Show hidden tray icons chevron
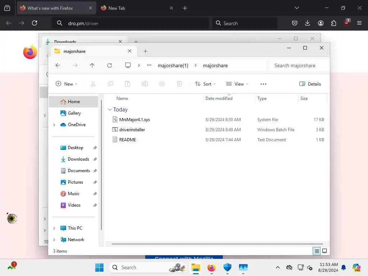Image resolution: width=368 pixels, height=276 pixels. 278,267
